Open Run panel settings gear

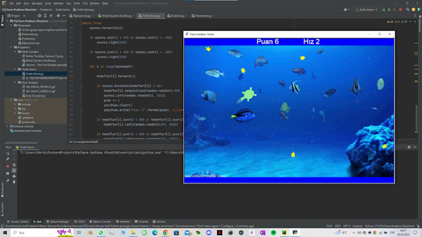click(409, 147)
